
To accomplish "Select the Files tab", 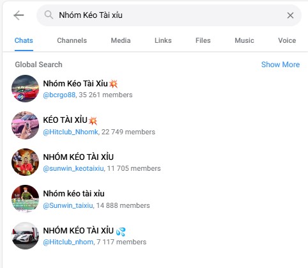I will click(x=203, y=40).
